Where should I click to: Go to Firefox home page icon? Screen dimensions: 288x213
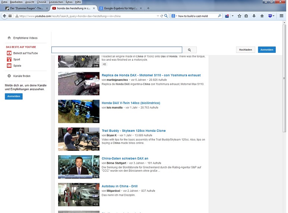[262, 16]
